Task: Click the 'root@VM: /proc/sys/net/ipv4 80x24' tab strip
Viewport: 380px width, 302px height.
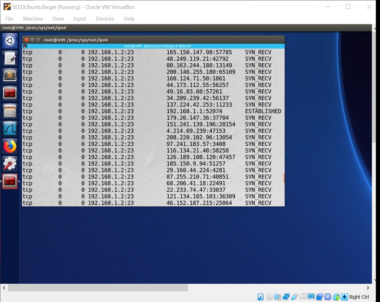Action: click(153, 46)
